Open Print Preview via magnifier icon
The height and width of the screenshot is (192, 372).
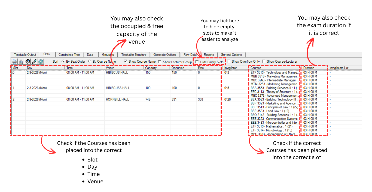coord(21,62)
